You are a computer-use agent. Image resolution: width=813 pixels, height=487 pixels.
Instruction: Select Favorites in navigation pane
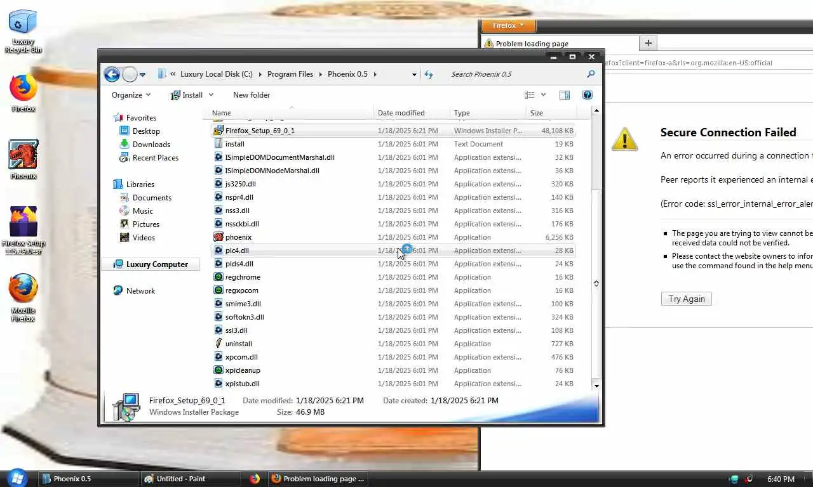141,118
